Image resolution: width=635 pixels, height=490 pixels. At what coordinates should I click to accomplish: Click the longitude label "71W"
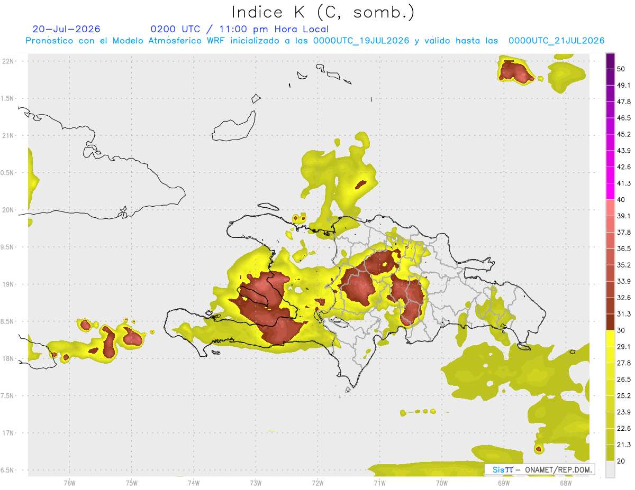pyautogui.click(x=379, y=483)
